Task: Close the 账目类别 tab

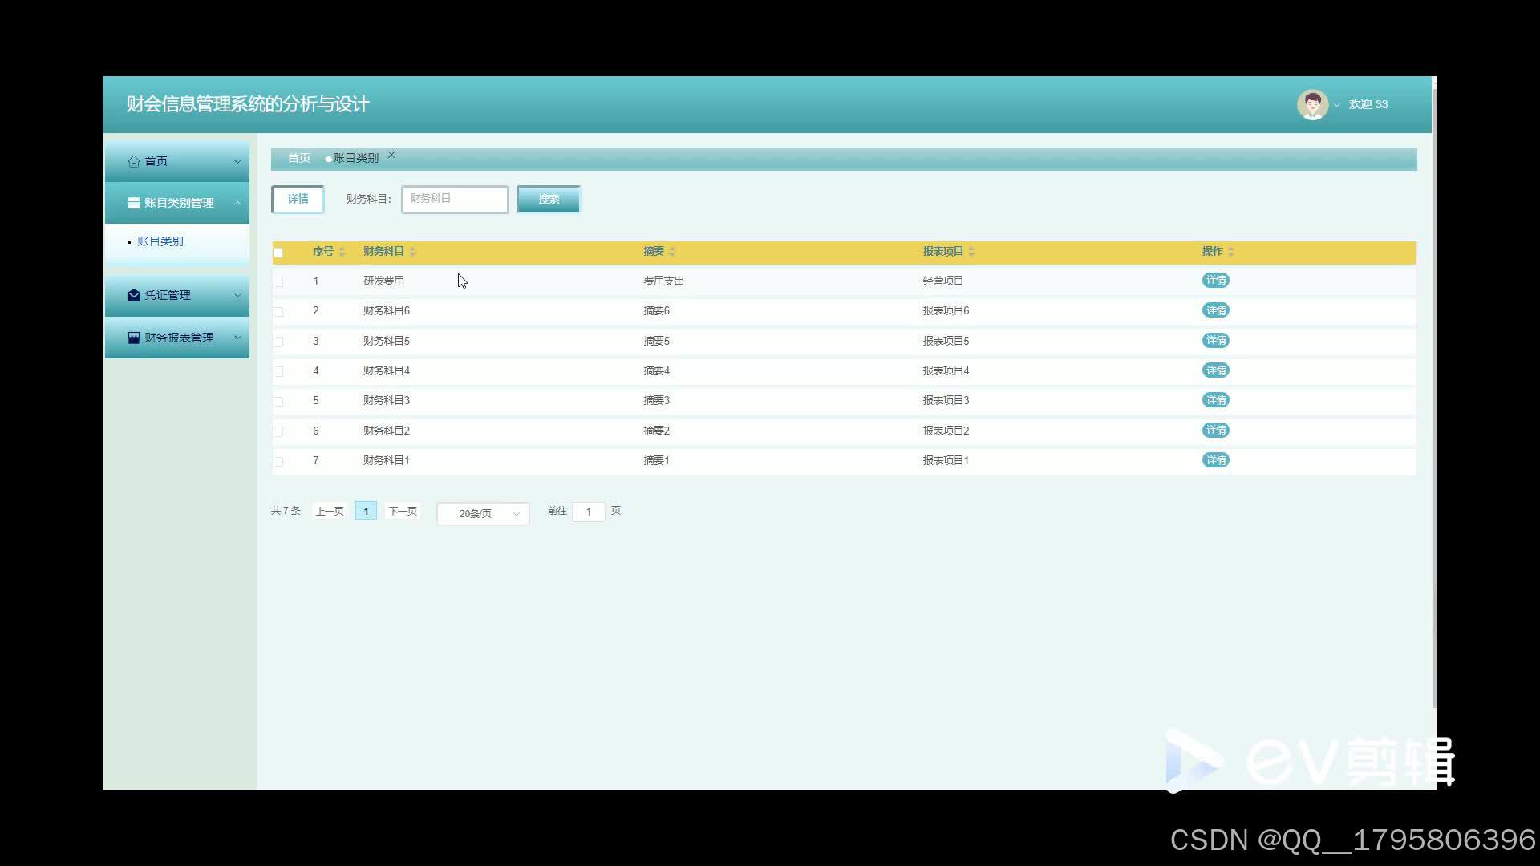Action: 391,155
